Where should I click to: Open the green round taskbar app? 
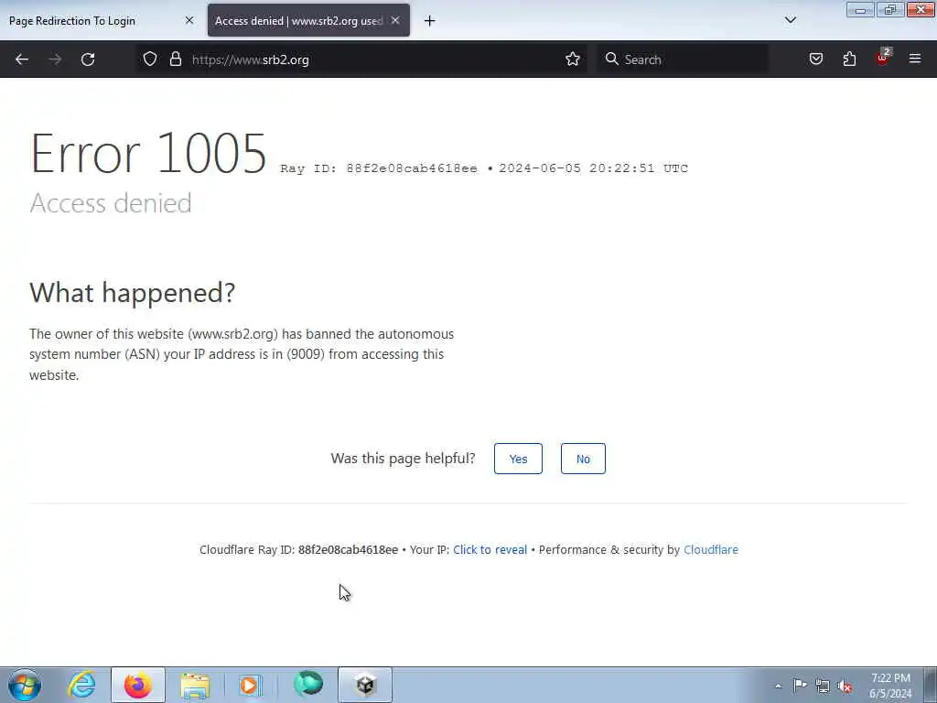308,684
